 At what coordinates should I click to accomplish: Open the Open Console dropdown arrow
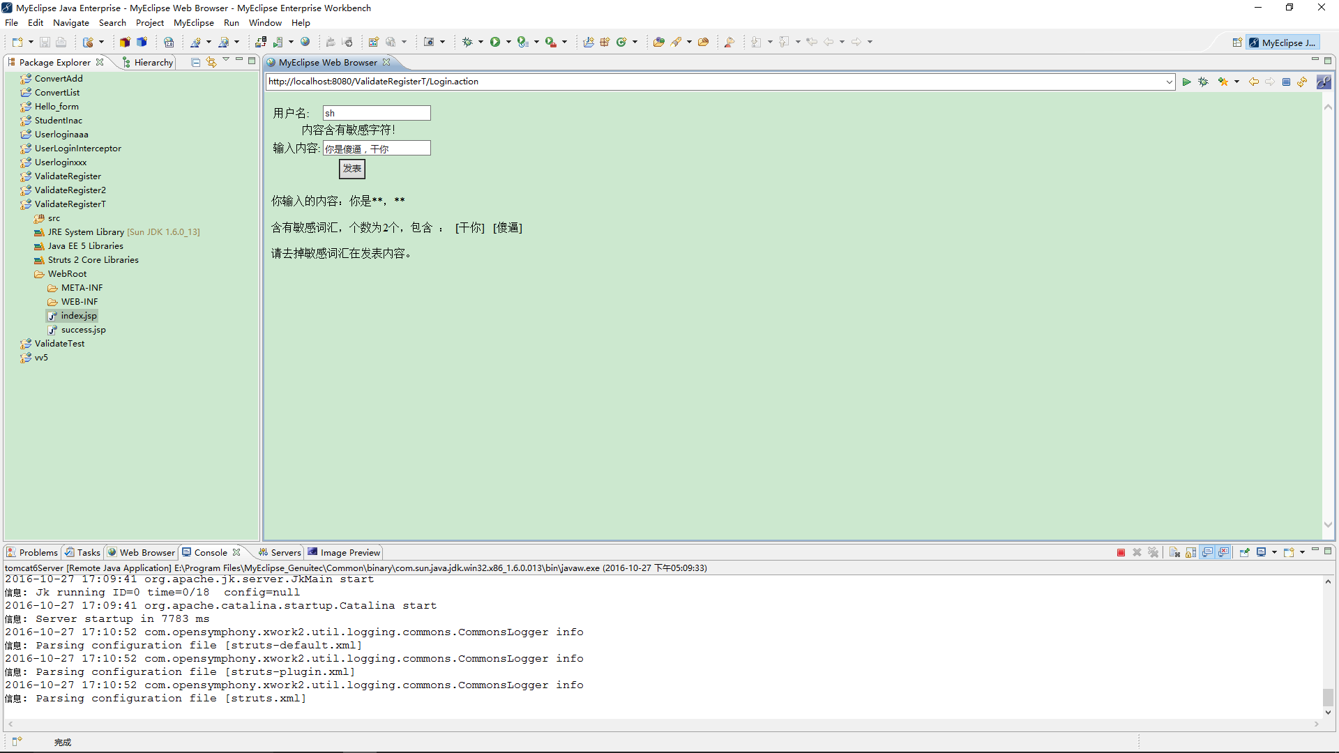(x=1302, y=553)
